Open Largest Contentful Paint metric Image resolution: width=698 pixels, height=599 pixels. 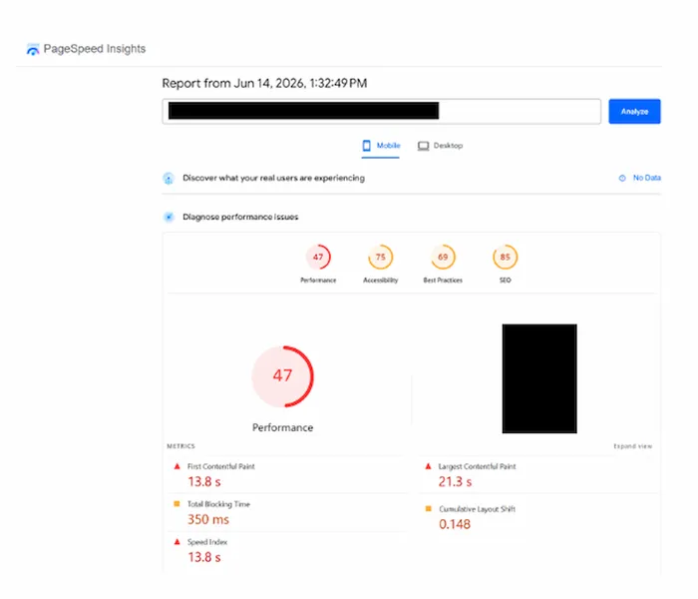477,466
